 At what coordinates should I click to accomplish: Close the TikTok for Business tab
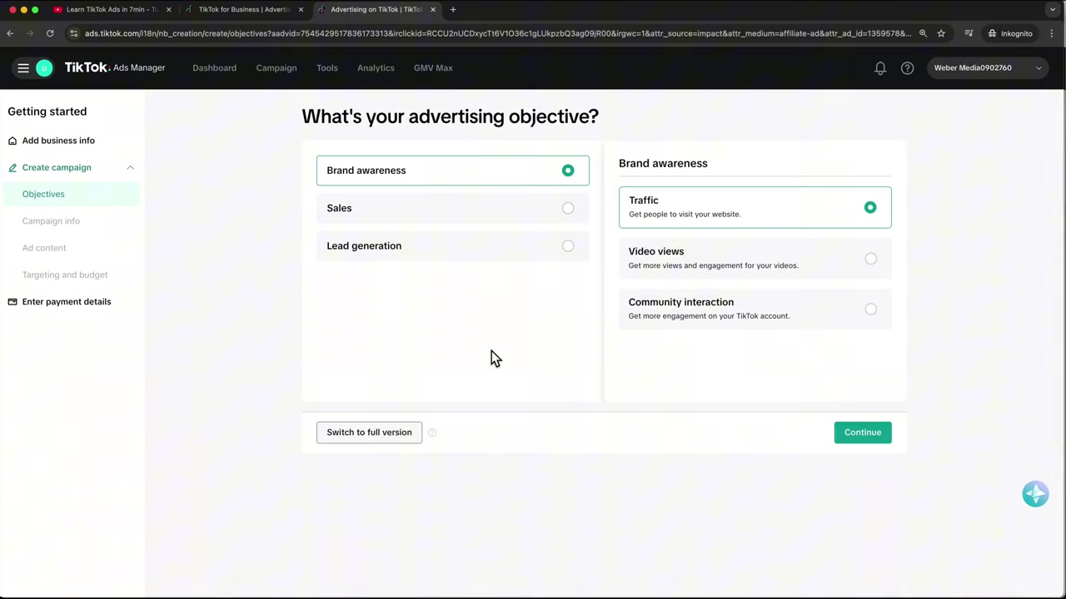pos(301,9)
